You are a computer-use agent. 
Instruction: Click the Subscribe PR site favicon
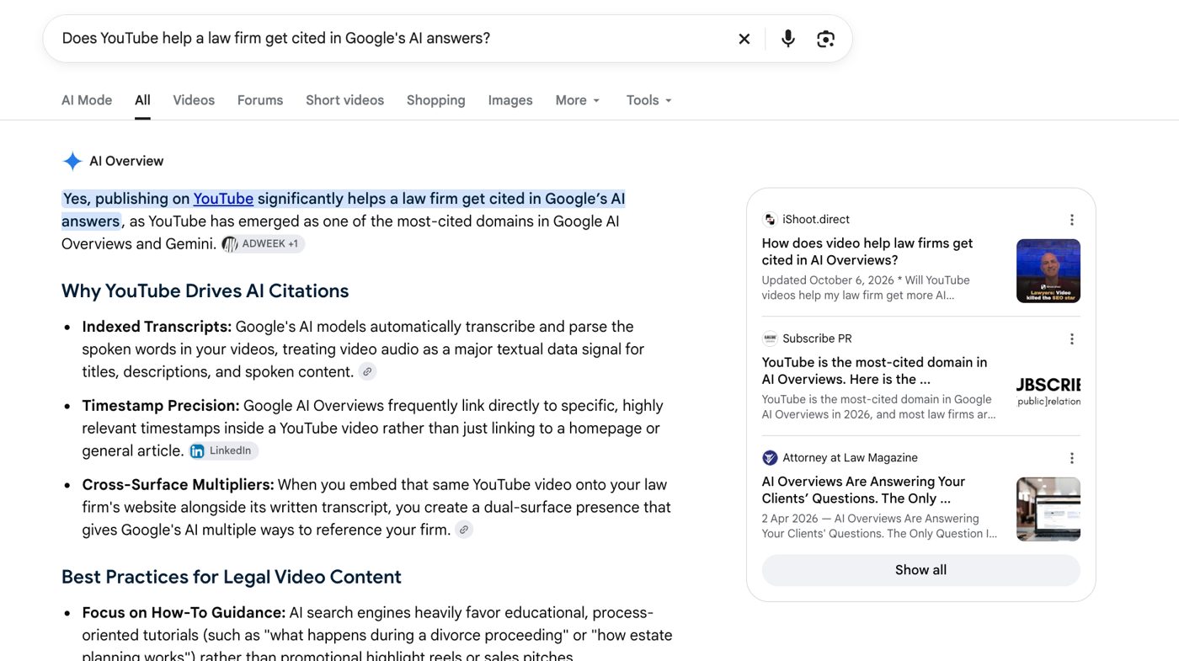770,338
